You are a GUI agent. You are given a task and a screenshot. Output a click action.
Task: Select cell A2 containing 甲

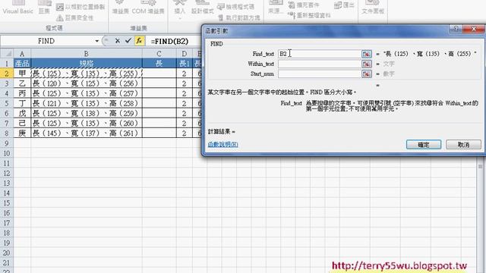point(22,74)
